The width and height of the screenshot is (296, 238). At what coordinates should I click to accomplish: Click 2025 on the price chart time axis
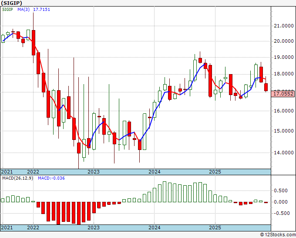click(215, 172)
